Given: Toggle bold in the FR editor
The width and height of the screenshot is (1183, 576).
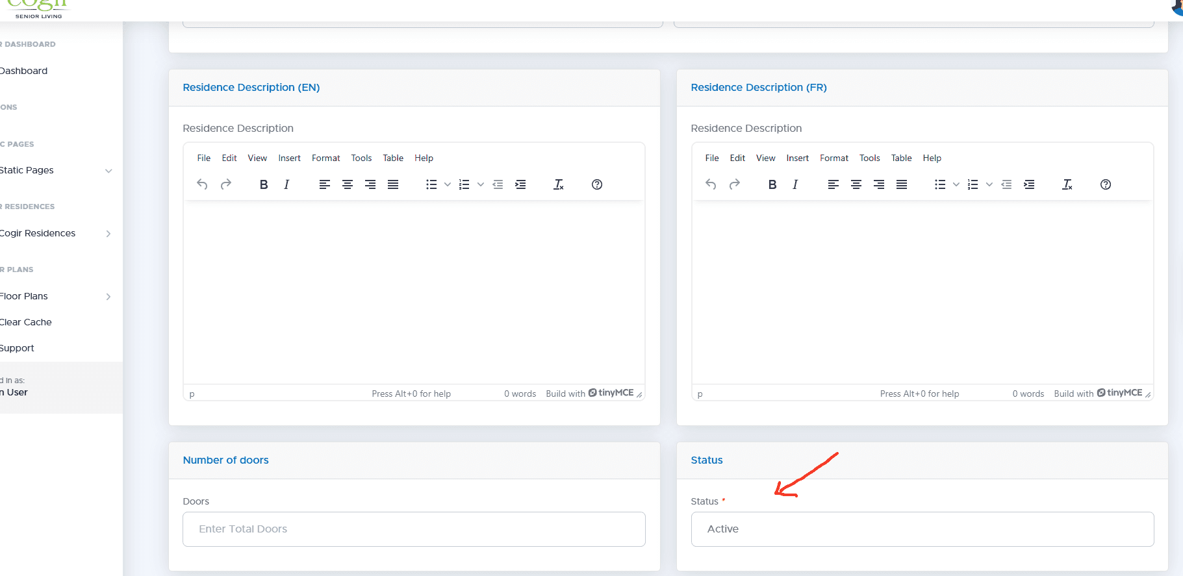Looking at the screenshot, I should tap(772, 184).
